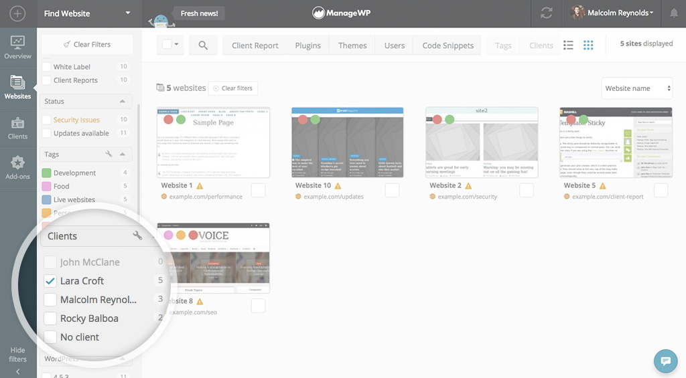Open the Plugins tab
The height and width of the screenshot is (378, 686).
coord(307,45)
